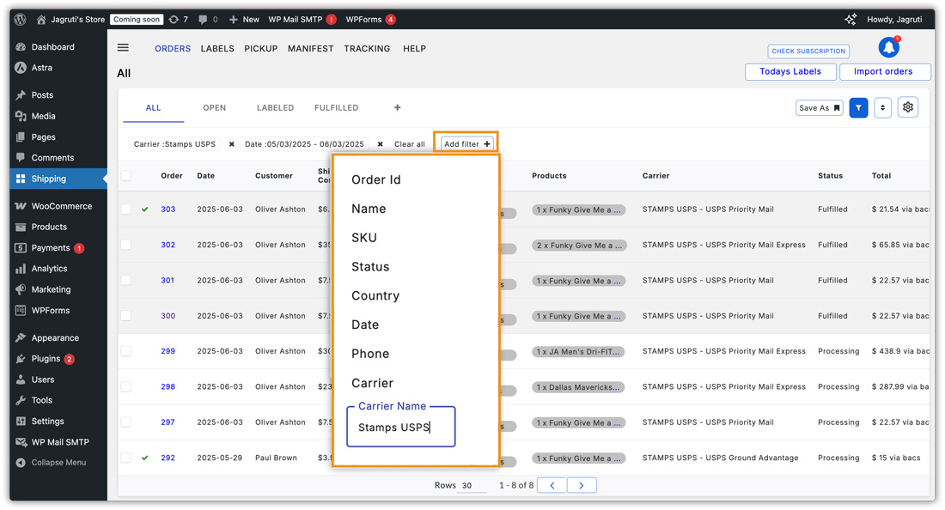Select checkbox for order 301
Viewport: 945px width, 510px height.
pyautogui.click(x=126, y=280)
